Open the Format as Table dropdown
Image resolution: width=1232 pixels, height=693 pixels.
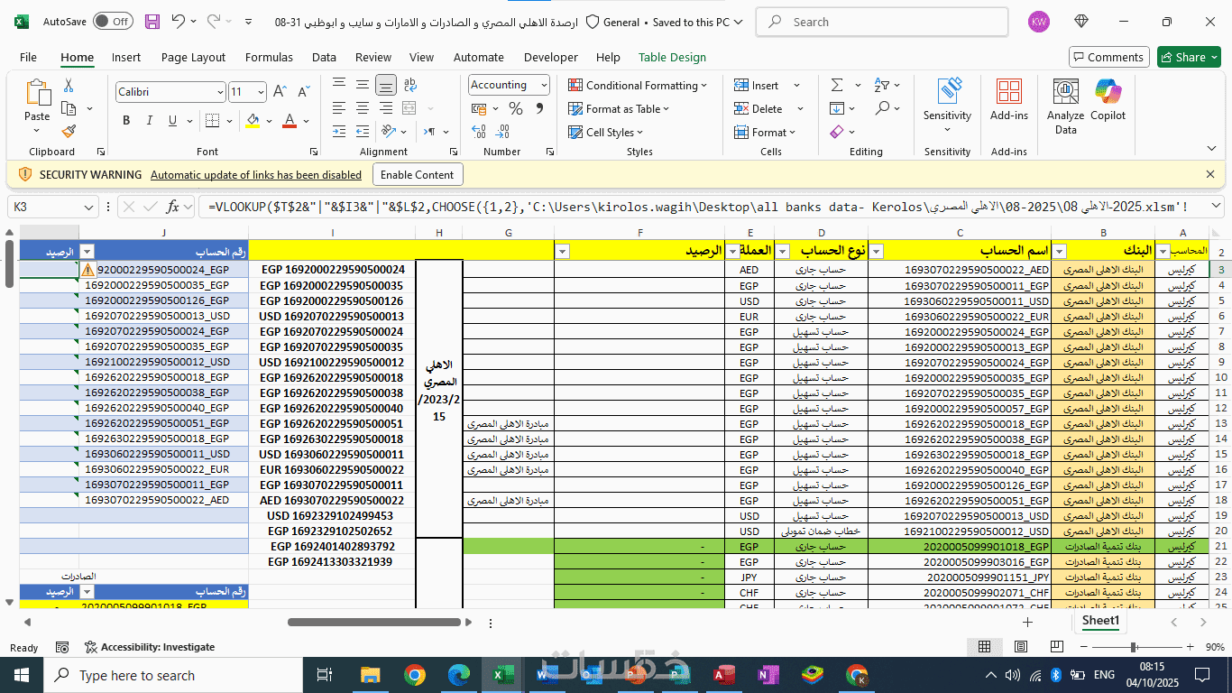click(619, 108)
